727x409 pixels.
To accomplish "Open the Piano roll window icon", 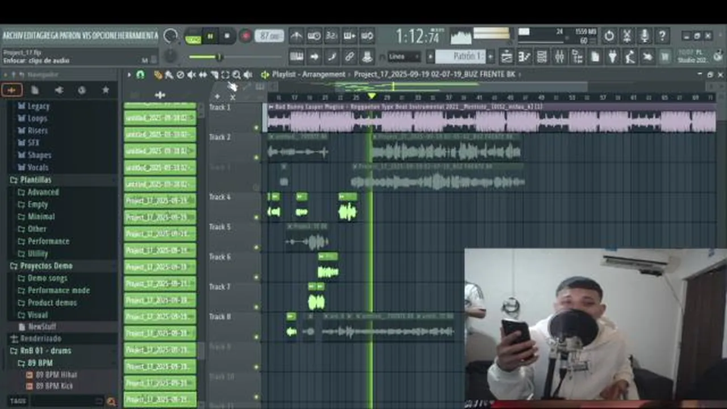I will (524, 56).
